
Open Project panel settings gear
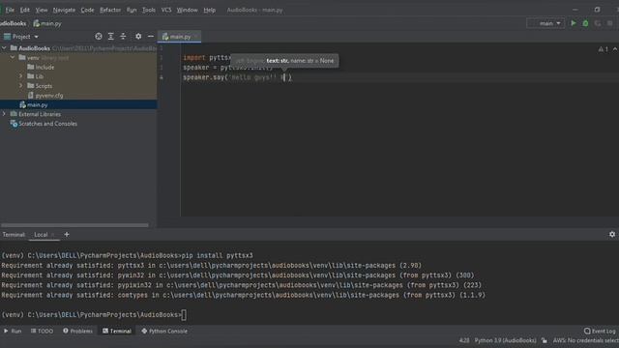138,37
